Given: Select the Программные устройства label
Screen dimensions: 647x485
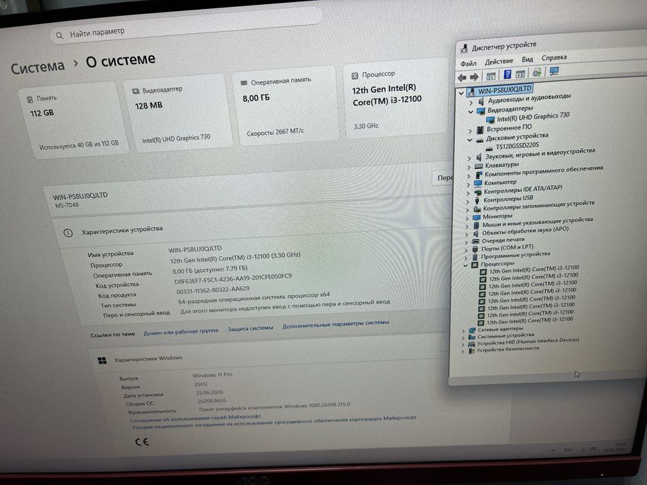Looking at the screenshot, I should click(515, 255).
